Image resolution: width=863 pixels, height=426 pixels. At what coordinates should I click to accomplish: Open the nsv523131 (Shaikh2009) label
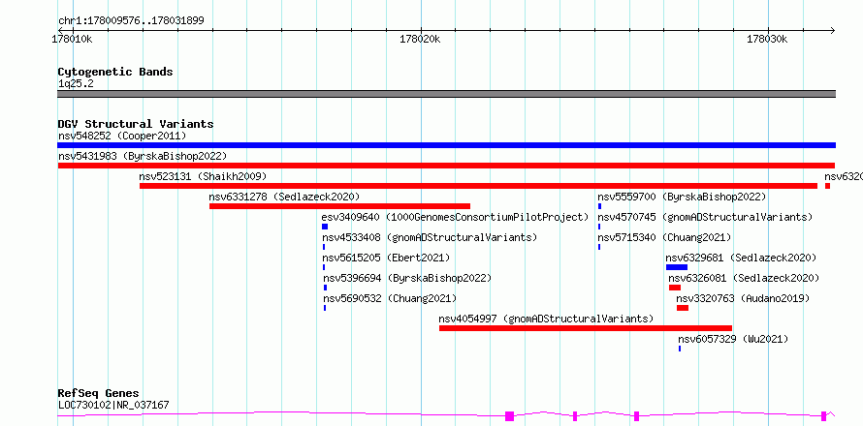point(203,176)
